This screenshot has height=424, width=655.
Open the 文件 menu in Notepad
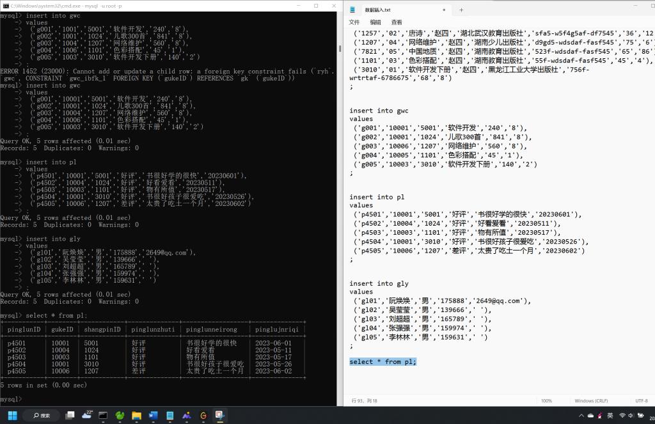tap(354, 22)
